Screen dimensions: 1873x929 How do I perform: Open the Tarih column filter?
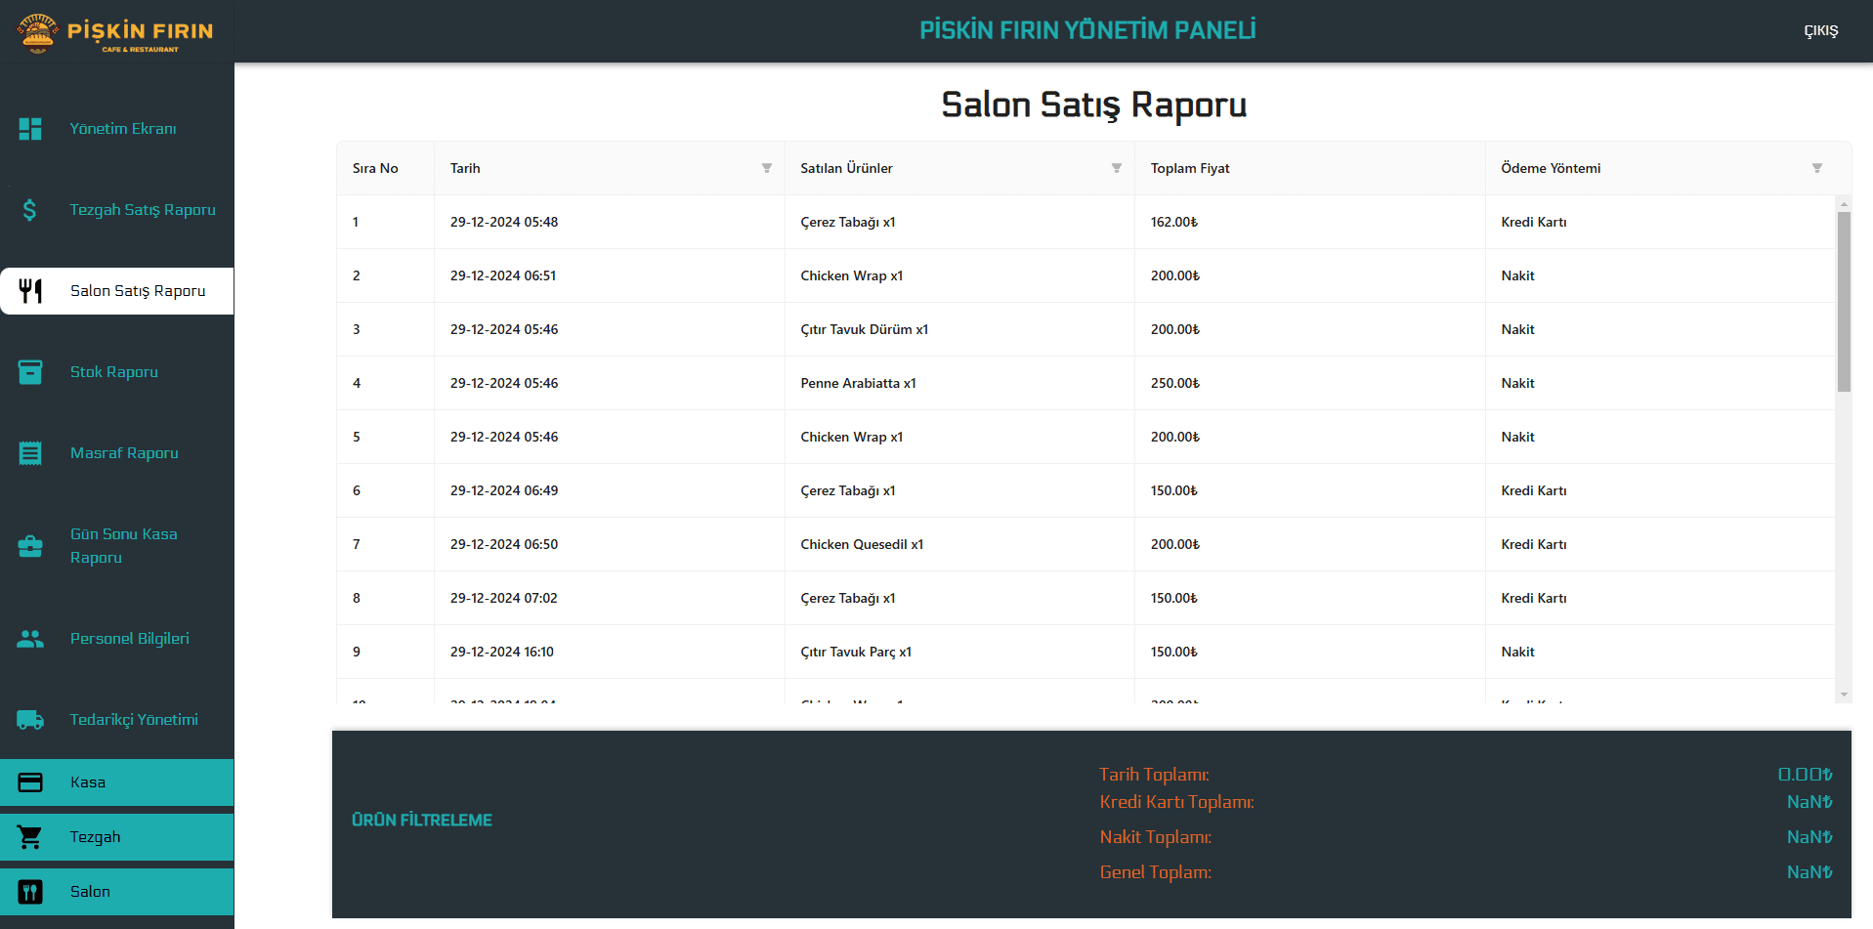pos(767,168)
